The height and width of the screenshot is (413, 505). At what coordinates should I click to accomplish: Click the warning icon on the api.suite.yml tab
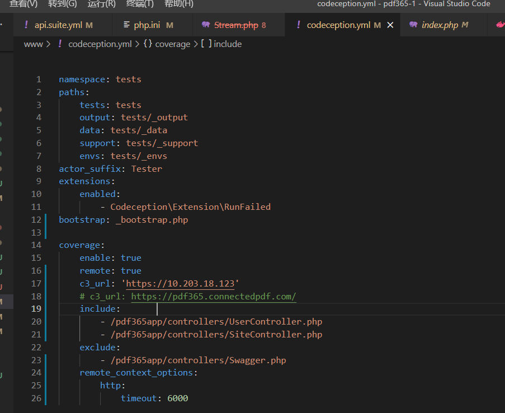pos(27,25)
